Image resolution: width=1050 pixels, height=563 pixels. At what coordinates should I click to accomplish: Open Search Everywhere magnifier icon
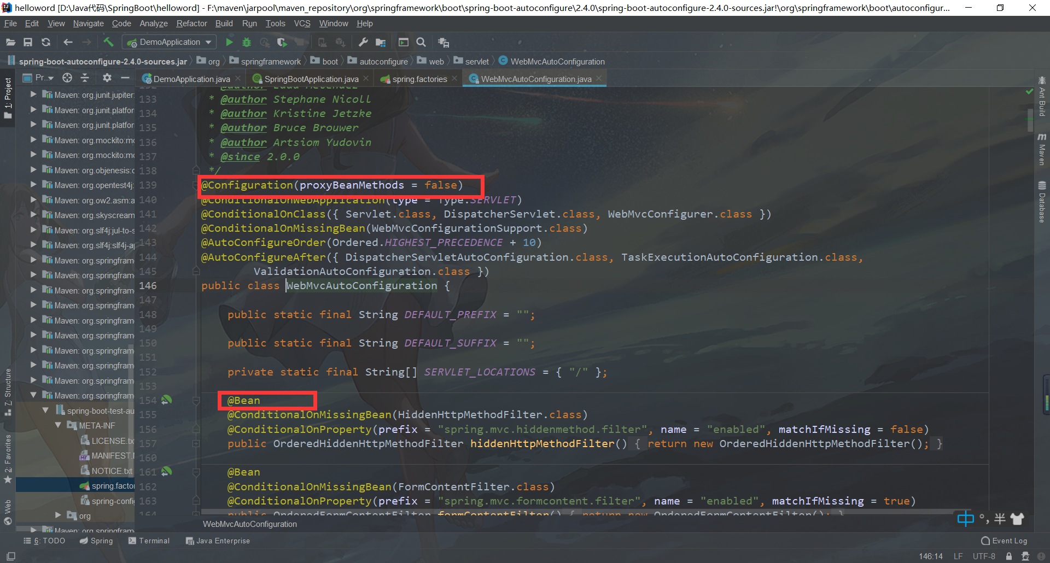point(421,42)
